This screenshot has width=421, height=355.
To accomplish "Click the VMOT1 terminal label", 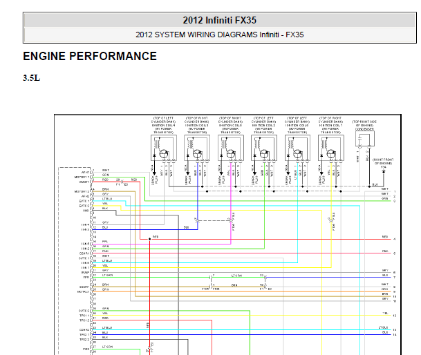I will pos(84,182).
